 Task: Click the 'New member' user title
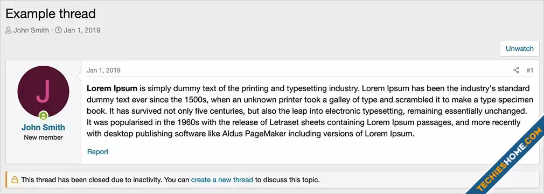point(44,137)
